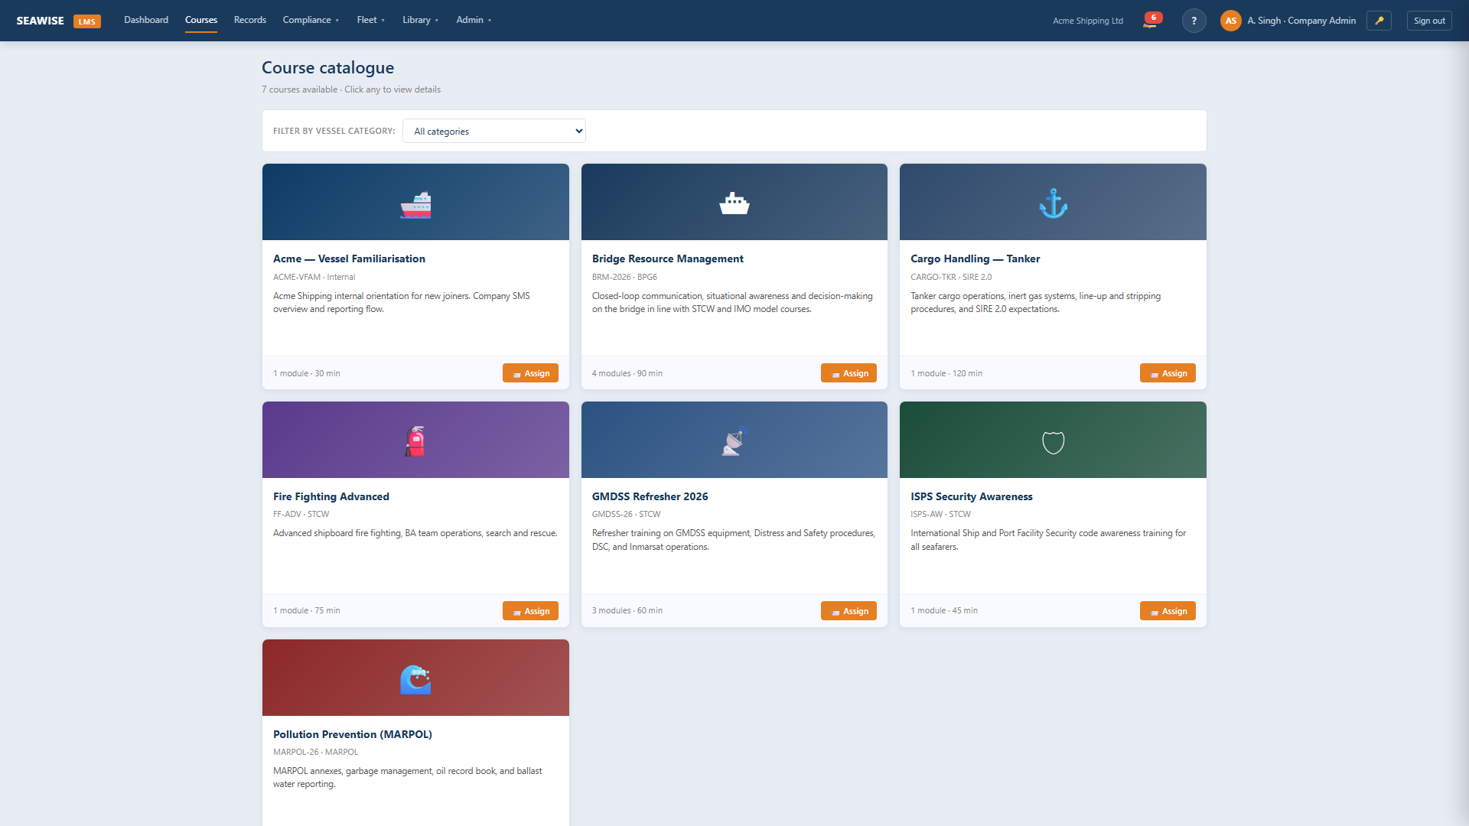Click the Course catalogue heading
This screenshot has width=1469, height=826.
327,67
